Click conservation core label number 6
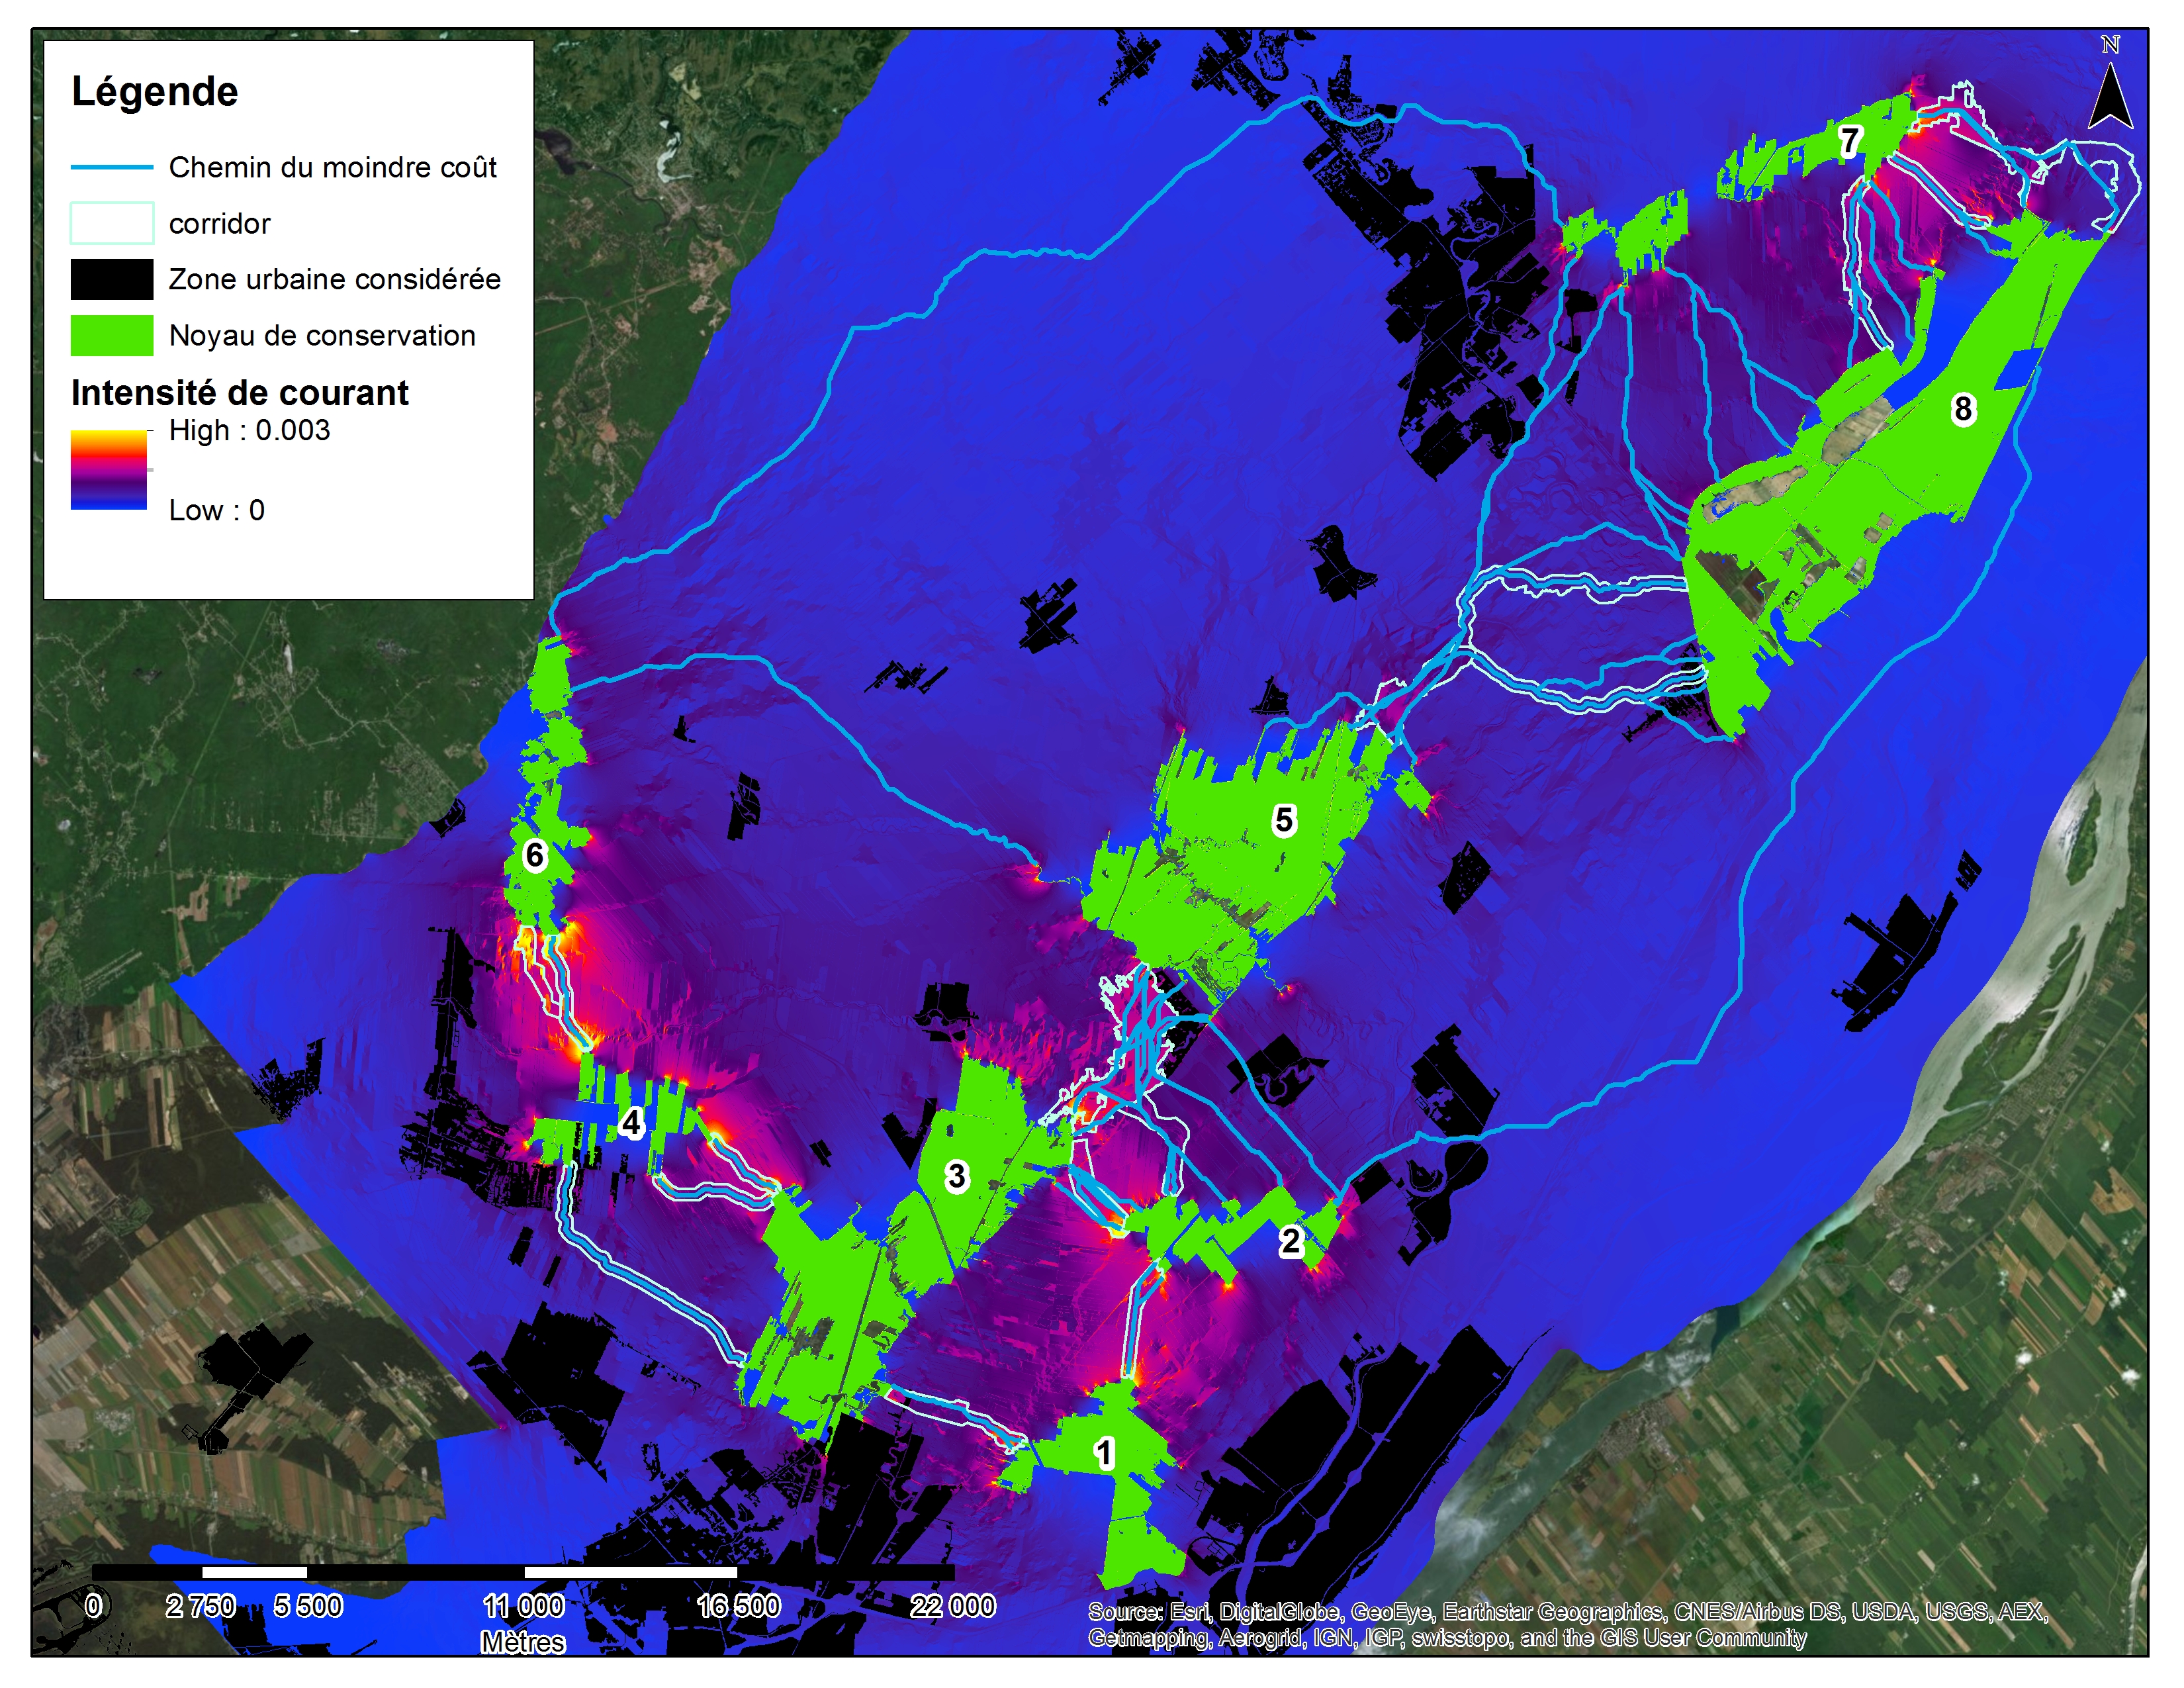This screenshot has height=1688, width=2184. 535,855
